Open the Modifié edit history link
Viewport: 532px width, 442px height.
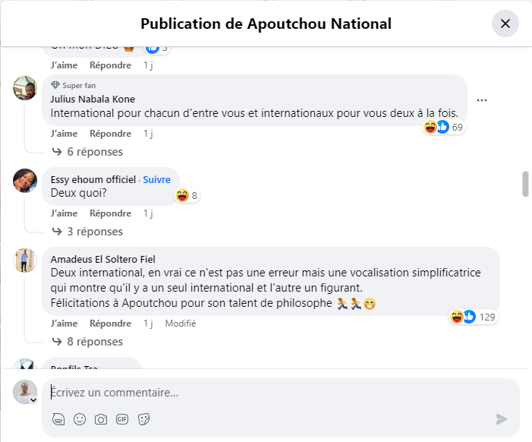point(181,324)
